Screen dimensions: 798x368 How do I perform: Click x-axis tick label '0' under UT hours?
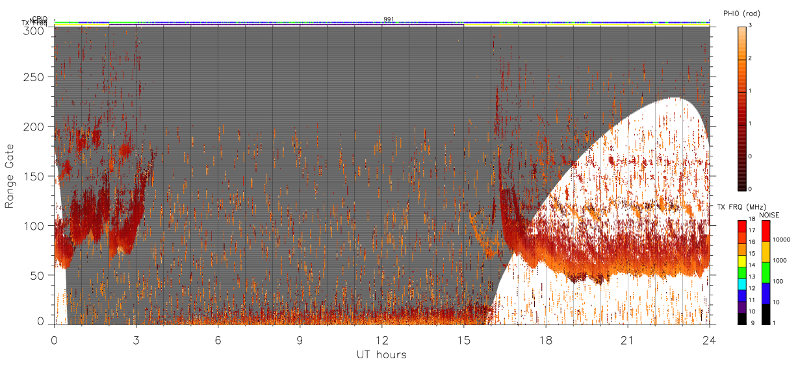coord(54,339)
